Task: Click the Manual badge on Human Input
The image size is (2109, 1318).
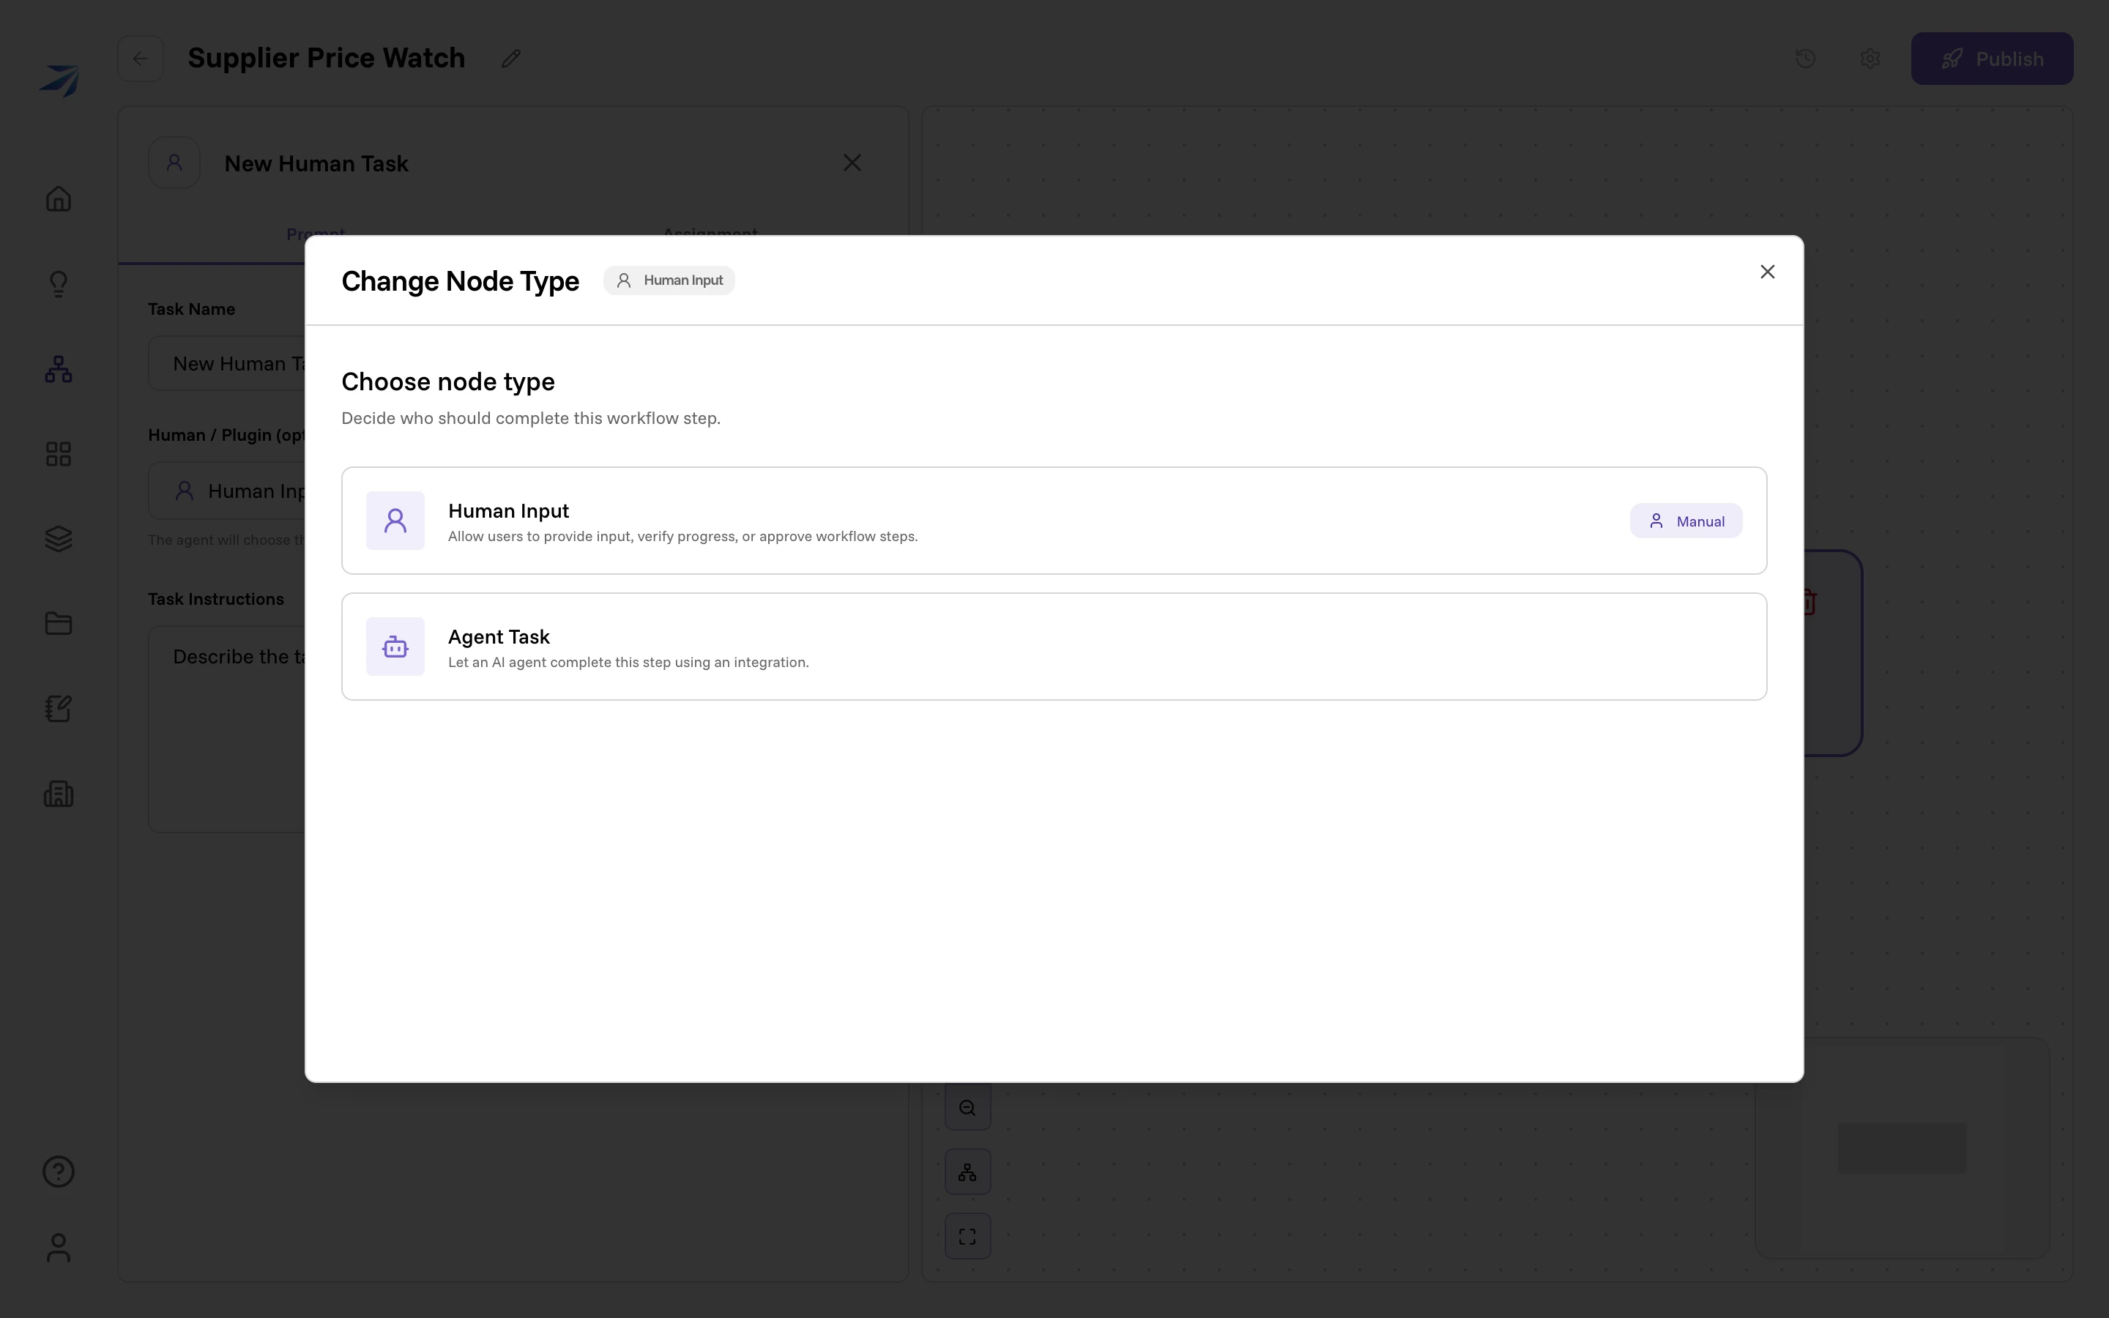Action: tap(1686, 521)
